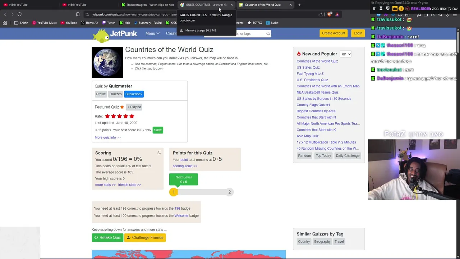Click the copy icon in Scoring box

click(159, 153)
